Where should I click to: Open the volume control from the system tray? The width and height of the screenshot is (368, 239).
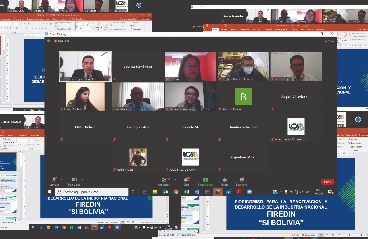301,192
